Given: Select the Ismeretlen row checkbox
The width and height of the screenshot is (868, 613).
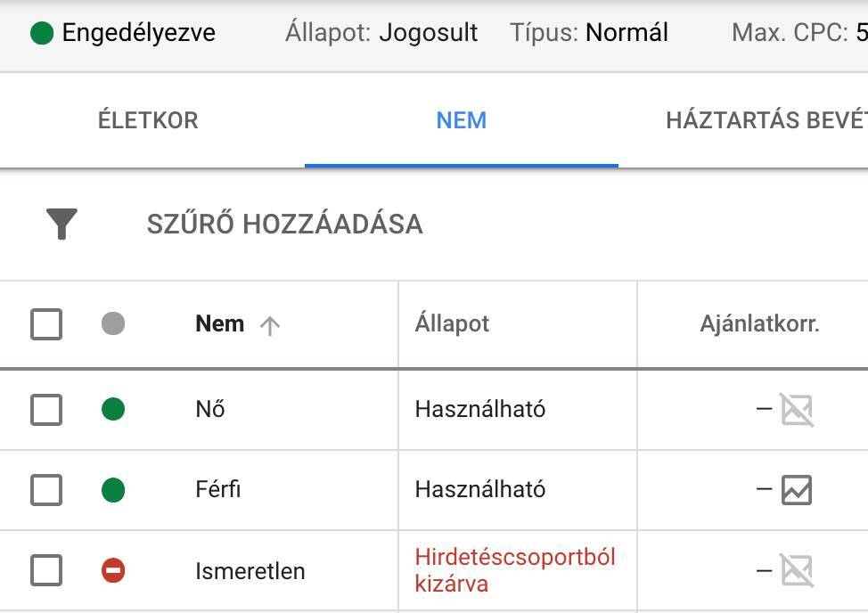Looking at the screenshot, I should click(x=46, y=570).
